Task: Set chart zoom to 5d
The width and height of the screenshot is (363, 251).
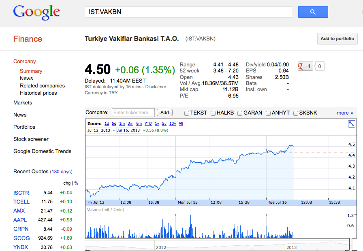Action: 114,123
